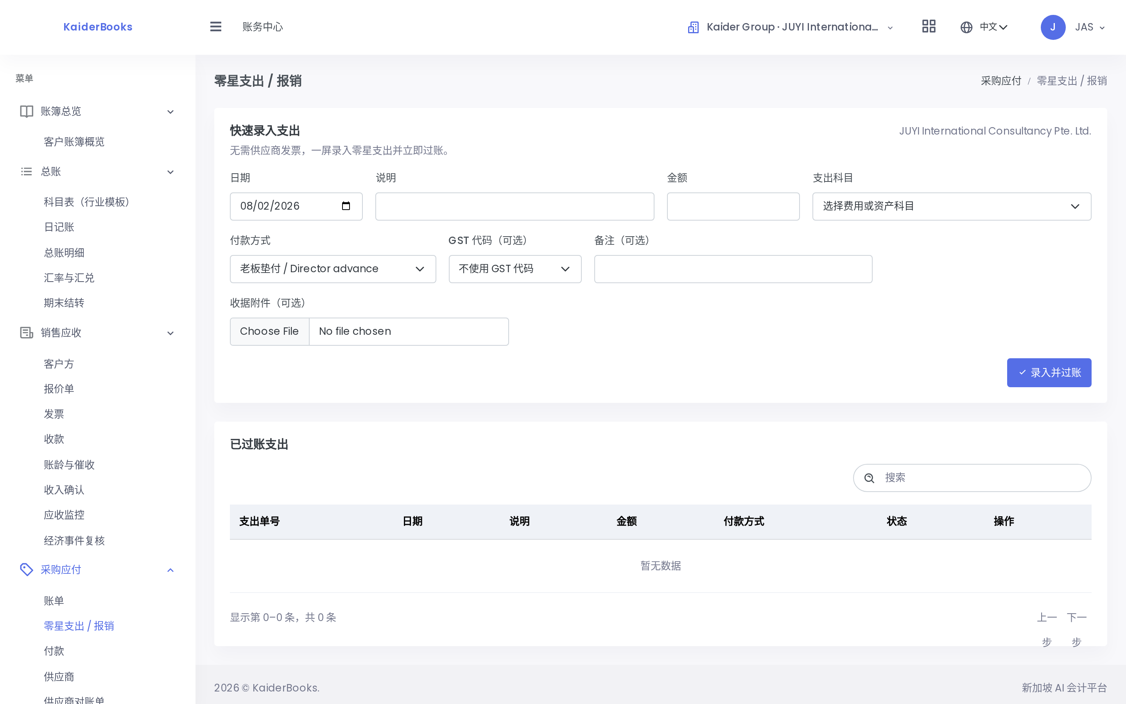Click the building company icon
Screen dimensions: 1126x704
693,27
